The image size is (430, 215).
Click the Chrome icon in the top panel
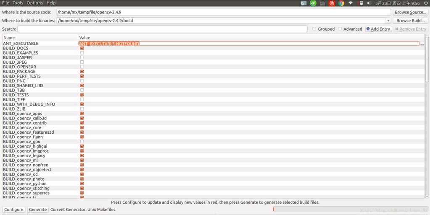coord(341,3)
